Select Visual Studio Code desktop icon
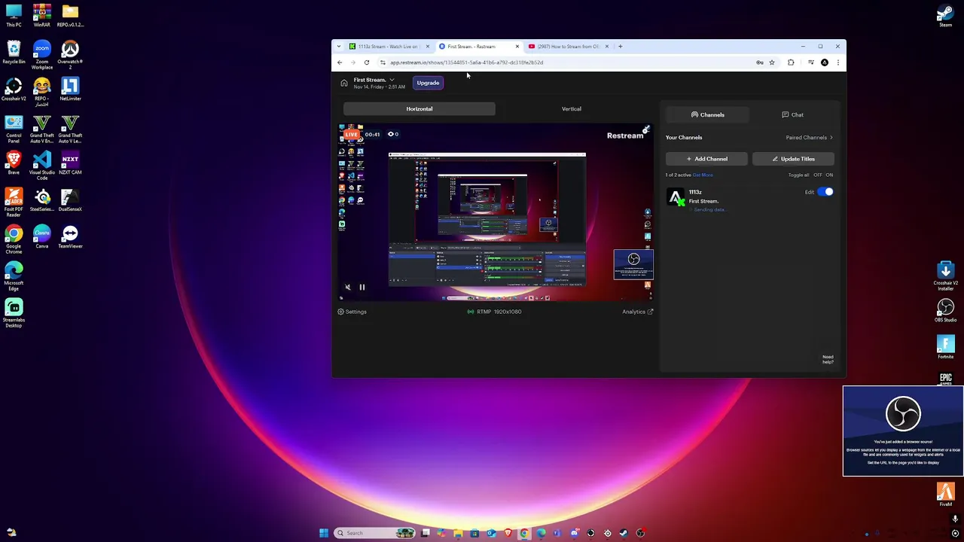 pyautogui.click(x=41, y=163)
